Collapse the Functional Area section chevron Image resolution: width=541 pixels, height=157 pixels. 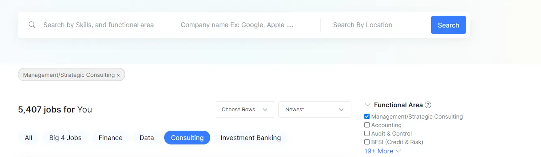368,105
